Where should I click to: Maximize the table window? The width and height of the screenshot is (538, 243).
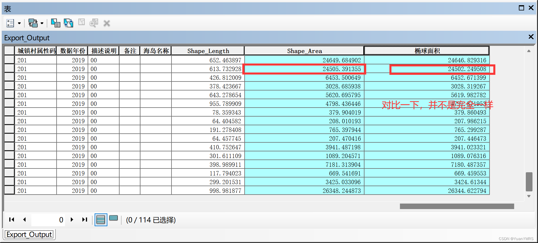tap(521, 8)
